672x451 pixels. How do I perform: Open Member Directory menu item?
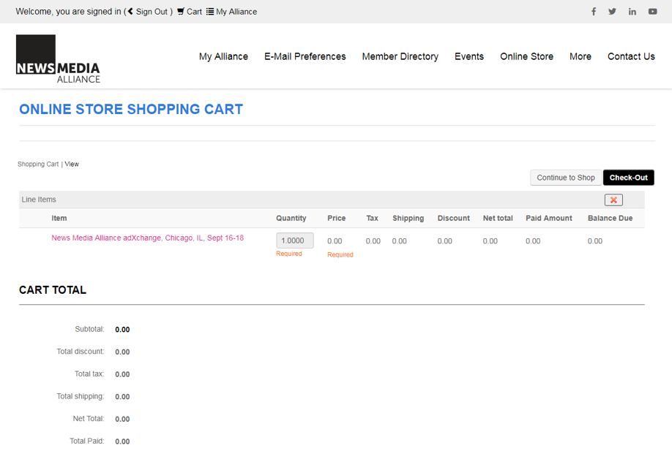(x=400, y=56)
